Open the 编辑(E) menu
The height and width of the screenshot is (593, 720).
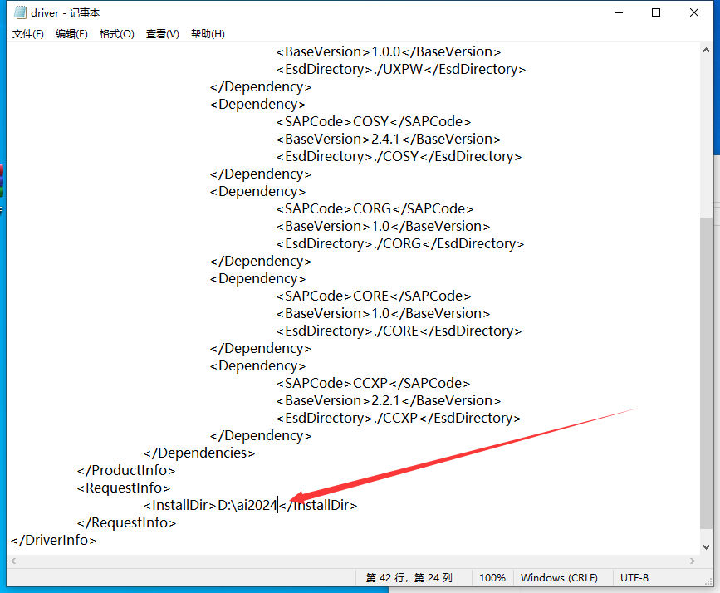pos(71,33)
